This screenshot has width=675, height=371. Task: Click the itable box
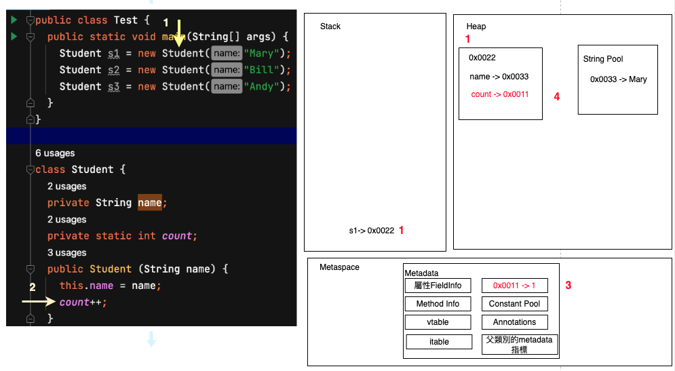click(439, 342)
